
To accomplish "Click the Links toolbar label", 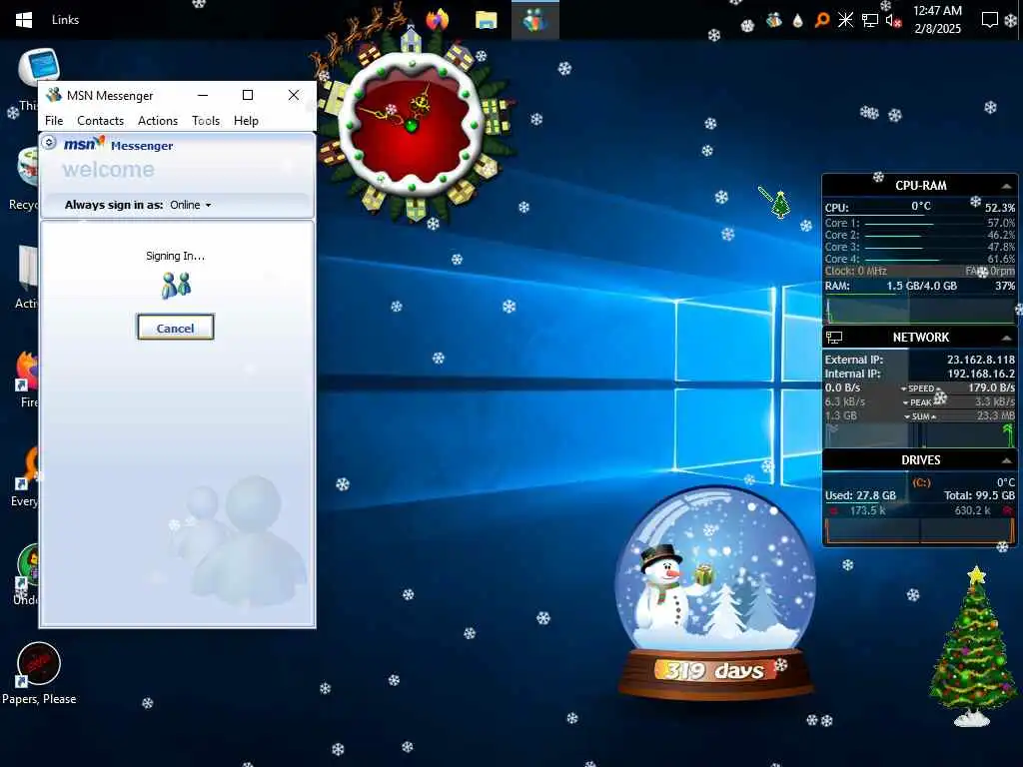I will [65, 20].
